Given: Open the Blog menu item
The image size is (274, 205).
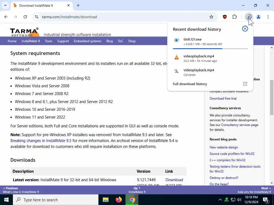Looking at the screenshot, I should pyautogui.click(x=109, y=41).
